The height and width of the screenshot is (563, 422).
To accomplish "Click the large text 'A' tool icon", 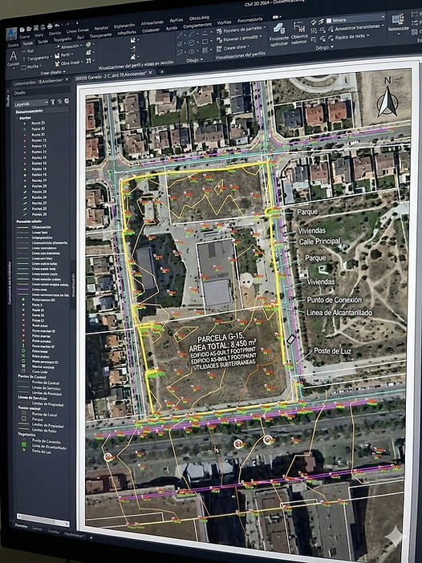I will (x=14, y=57).
